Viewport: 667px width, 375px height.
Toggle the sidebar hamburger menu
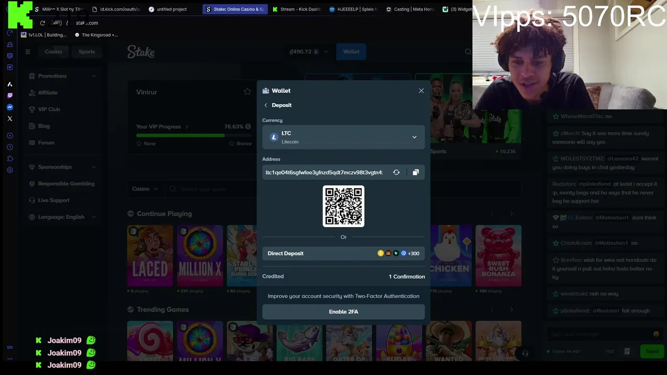coord(28,52)
